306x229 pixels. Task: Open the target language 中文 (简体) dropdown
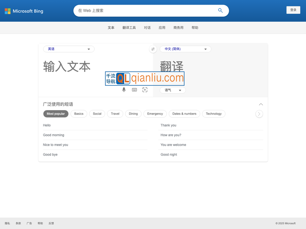[186, 49]
